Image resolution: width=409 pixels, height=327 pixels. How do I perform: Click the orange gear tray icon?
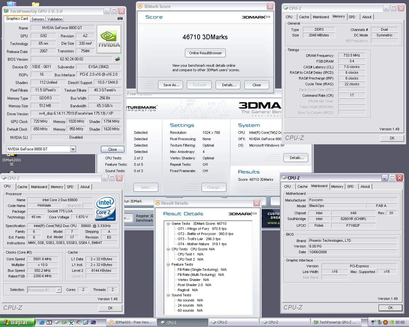pos(385,322)
